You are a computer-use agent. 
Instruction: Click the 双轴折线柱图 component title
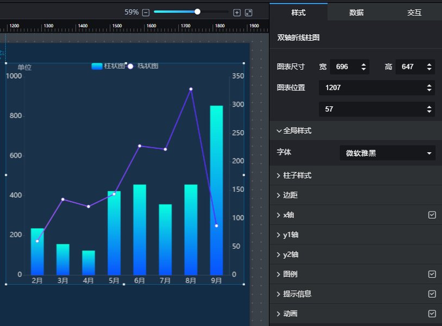[x=298, y=37]
